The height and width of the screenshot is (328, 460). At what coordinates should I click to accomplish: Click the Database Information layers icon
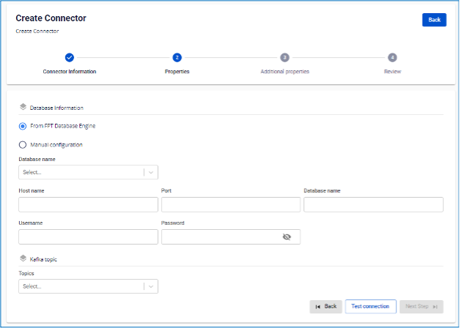23,107
